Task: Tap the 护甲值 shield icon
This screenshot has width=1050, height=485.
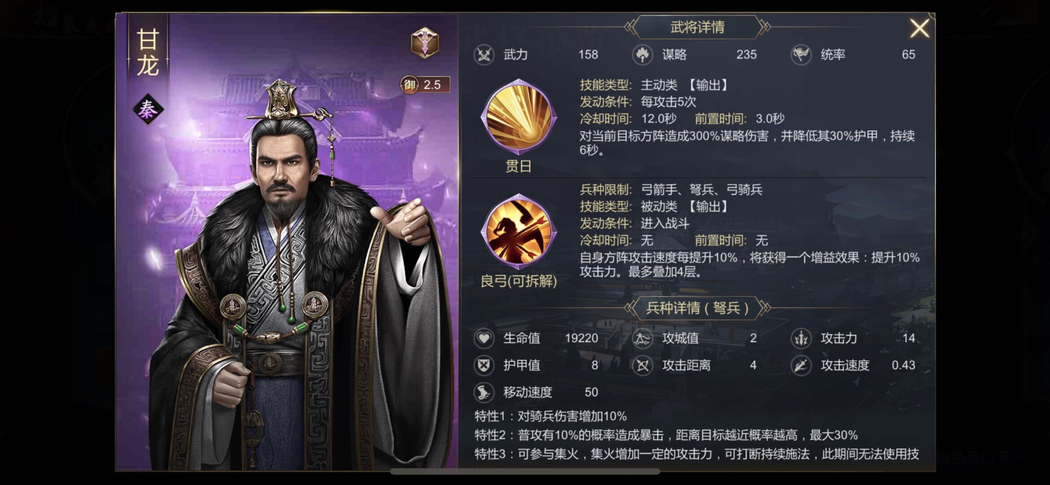Action: click(484, 366)
